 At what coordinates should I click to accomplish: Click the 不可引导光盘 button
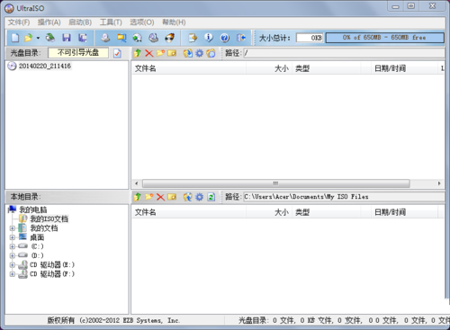(78, 53)
